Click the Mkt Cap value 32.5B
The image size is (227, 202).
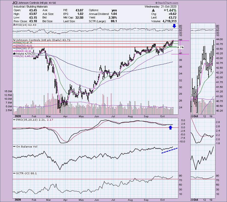click(79, 17)
